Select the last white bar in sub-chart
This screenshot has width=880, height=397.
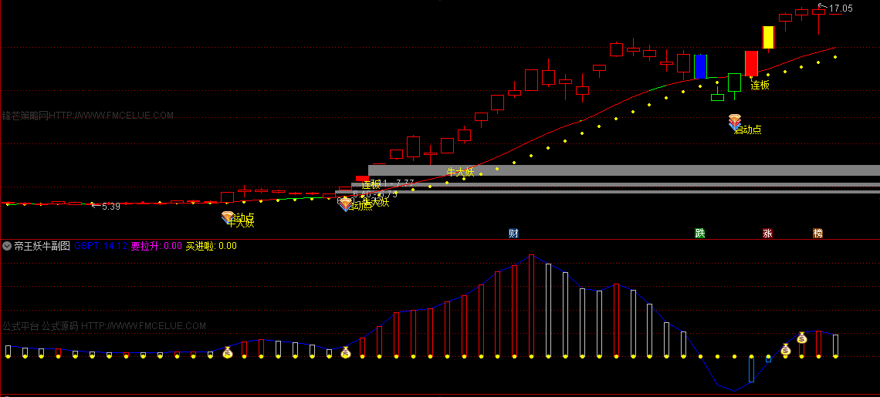coord(836,345)
